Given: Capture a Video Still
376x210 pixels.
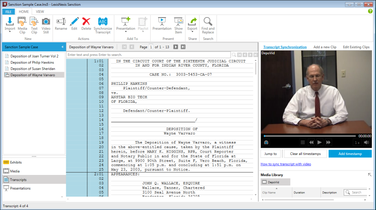Looking at the screenshot, I should [46, 25].
